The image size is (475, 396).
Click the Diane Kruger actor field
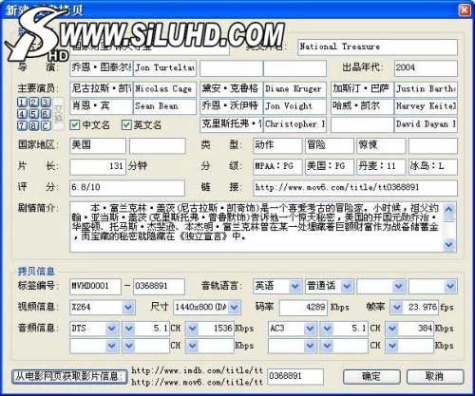(x=294, y=89)
